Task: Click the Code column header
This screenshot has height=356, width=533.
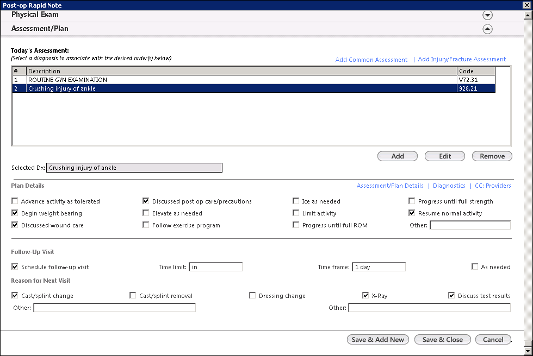Action: pos(476,71)
